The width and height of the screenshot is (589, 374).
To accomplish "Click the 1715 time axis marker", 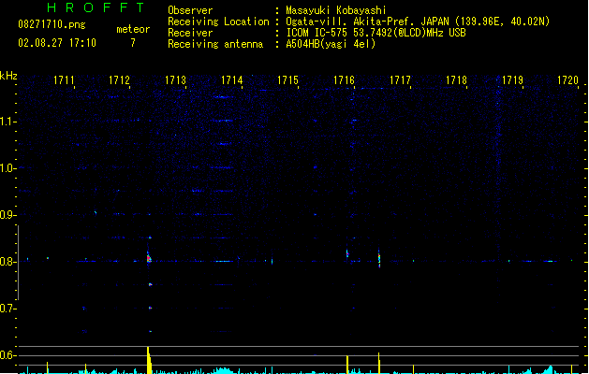I will click(x=287, y=80).
